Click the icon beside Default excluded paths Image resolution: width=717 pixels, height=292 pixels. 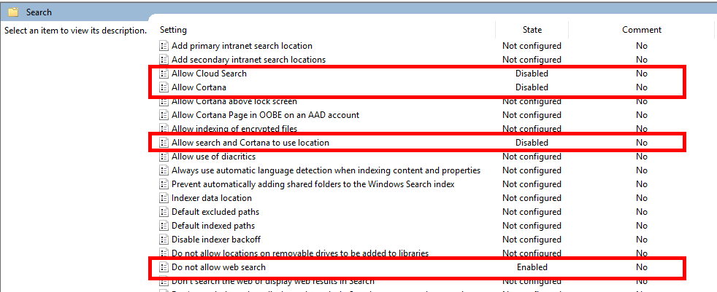[x=164, y=212]
